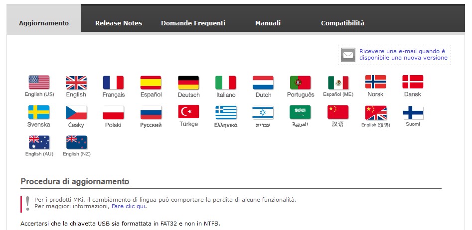Click the FAT32 USB formatting sentence
Image resolution: width=472 pixels, height=230 pixels.
click(121, 224)
